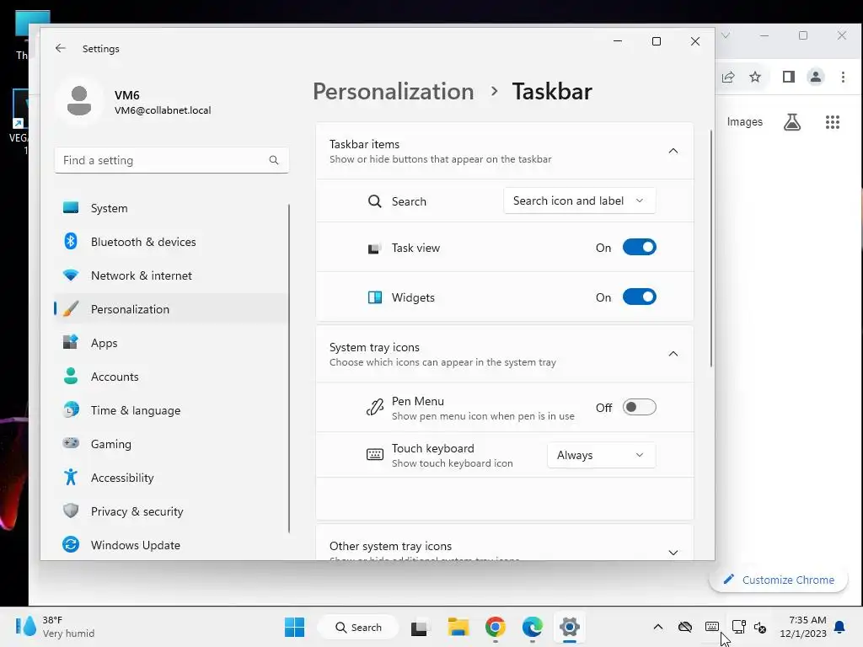Click the Windows Start button on taskbar
863x647 pixels.
point(294,627)
